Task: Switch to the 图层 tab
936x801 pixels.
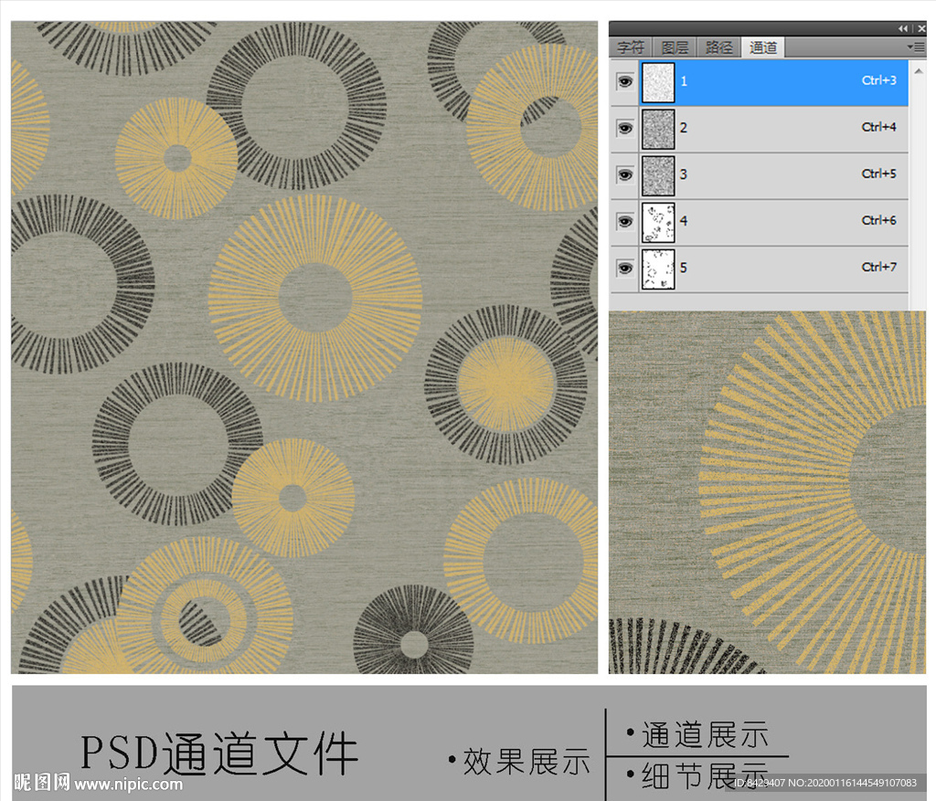Action: [x=675, y=47]
